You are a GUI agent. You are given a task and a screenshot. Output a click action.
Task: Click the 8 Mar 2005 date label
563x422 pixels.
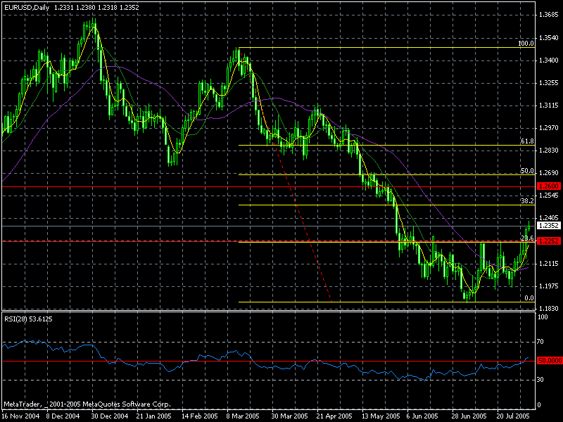[243, 416]
